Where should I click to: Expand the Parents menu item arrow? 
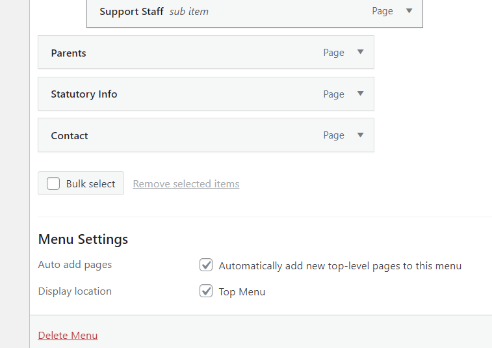coord(360,53)
